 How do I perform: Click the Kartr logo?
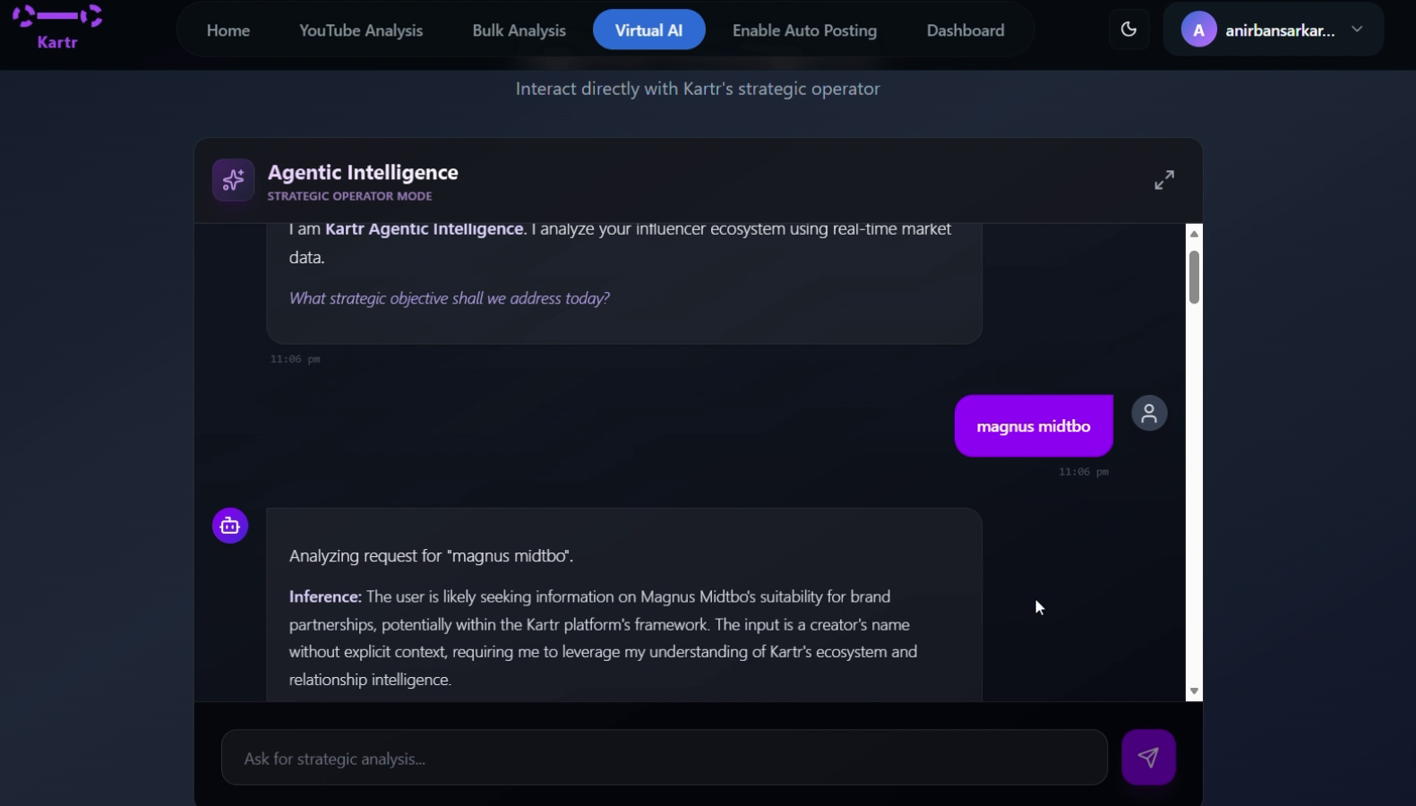[57, 27]
